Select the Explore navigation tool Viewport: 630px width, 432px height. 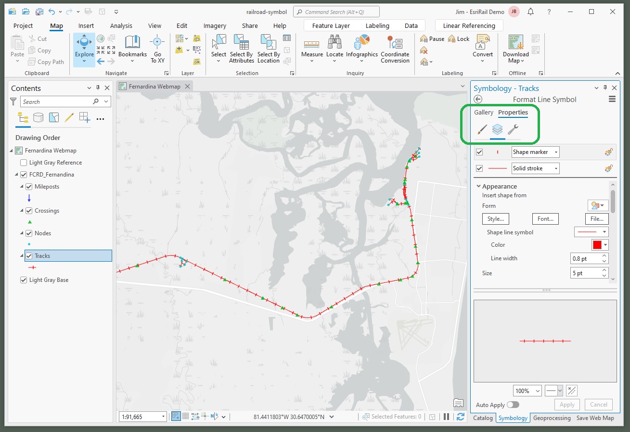84,48
